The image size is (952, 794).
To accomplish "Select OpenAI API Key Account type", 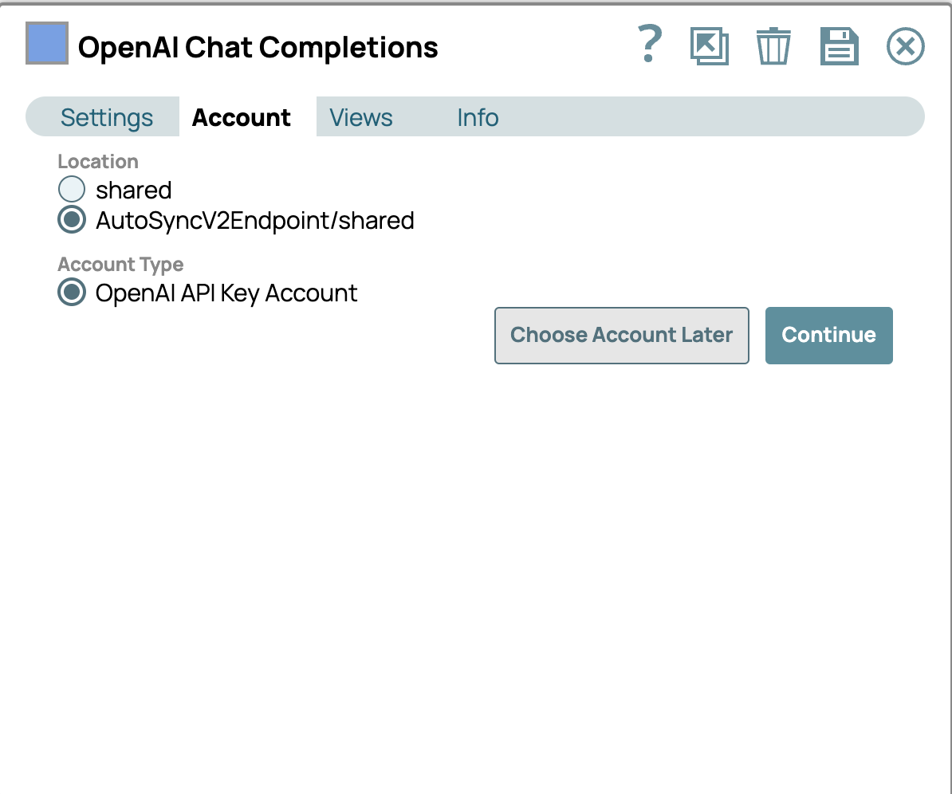I will [72, 293].
